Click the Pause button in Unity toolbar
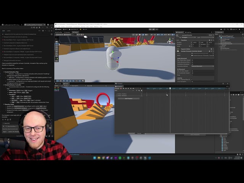This screenshot has width=244, height=183. pyautogui.click(x=153, y=29)
